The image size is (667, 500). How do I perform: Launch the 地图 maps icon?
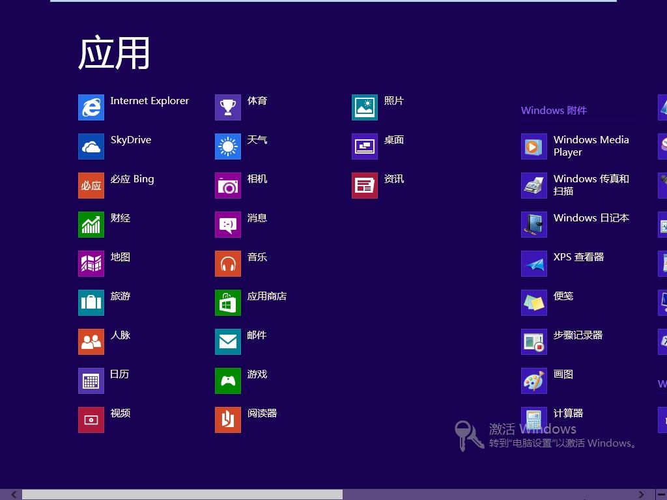pos(91,264)
